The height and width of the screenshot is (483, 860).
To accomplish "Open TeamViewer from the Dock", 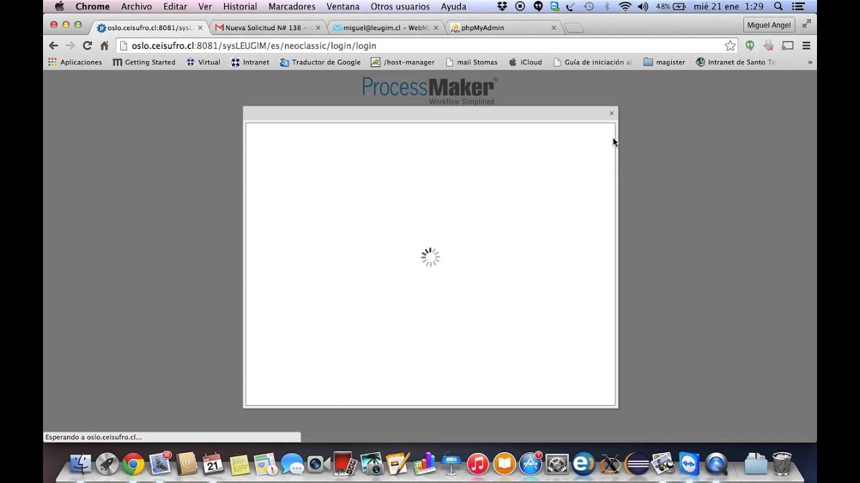I will (689, 464).
